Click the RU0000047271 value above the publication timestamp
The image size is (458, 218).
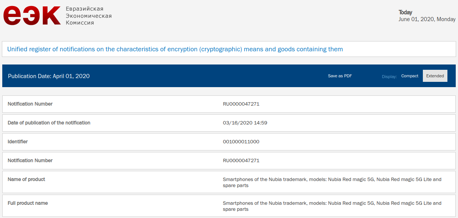click(x=241, y=104)
